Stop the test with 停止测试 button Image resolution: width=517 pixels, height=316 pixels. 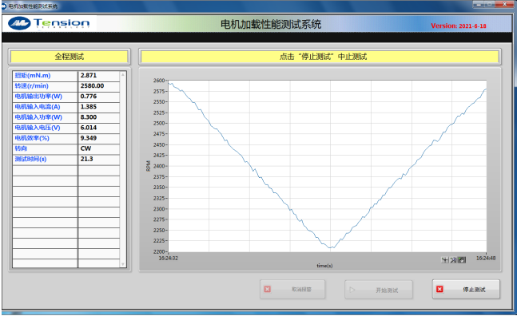pyautogui.click(x=466, y=290)
